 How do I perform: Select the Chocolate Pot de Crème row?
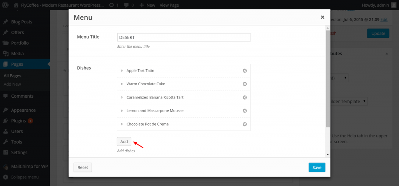[x=184, y=124]
